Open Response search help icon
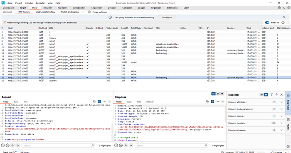Image resolution: width=291 pixels, height=153 pixels. pyautogui.click(x=116, y=146)
